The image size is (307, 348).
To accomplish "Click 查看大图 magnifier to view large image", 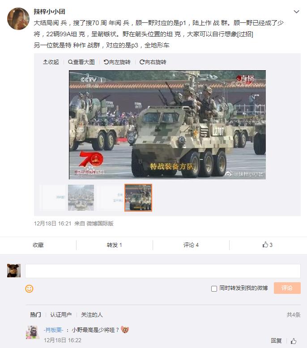I will tap(81, 62).
